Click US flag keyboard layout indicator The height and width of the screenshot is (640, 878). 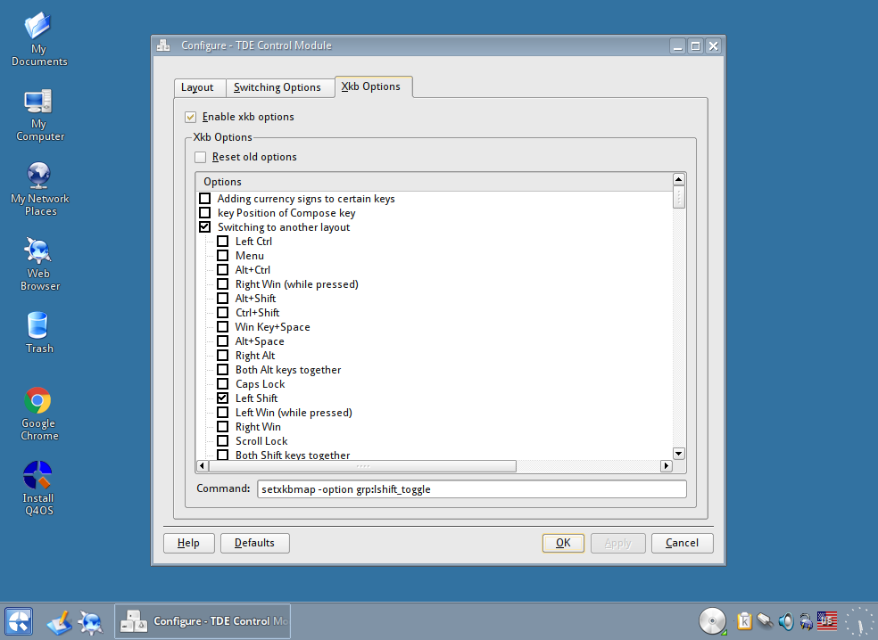coord(826,621)
